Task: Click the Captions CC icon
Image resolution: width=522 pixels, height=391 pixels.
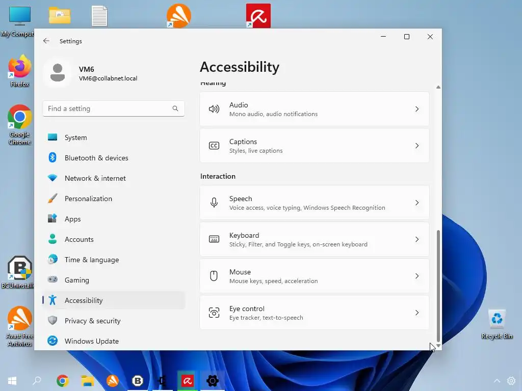Action: (x=214, y=146)
